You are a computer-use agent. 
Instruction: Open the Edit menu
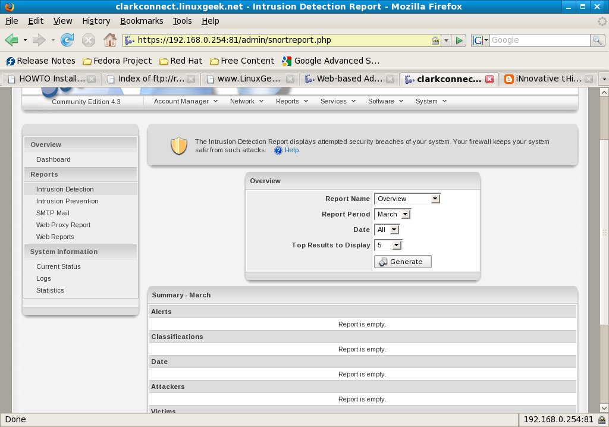[x=36, y=21]
